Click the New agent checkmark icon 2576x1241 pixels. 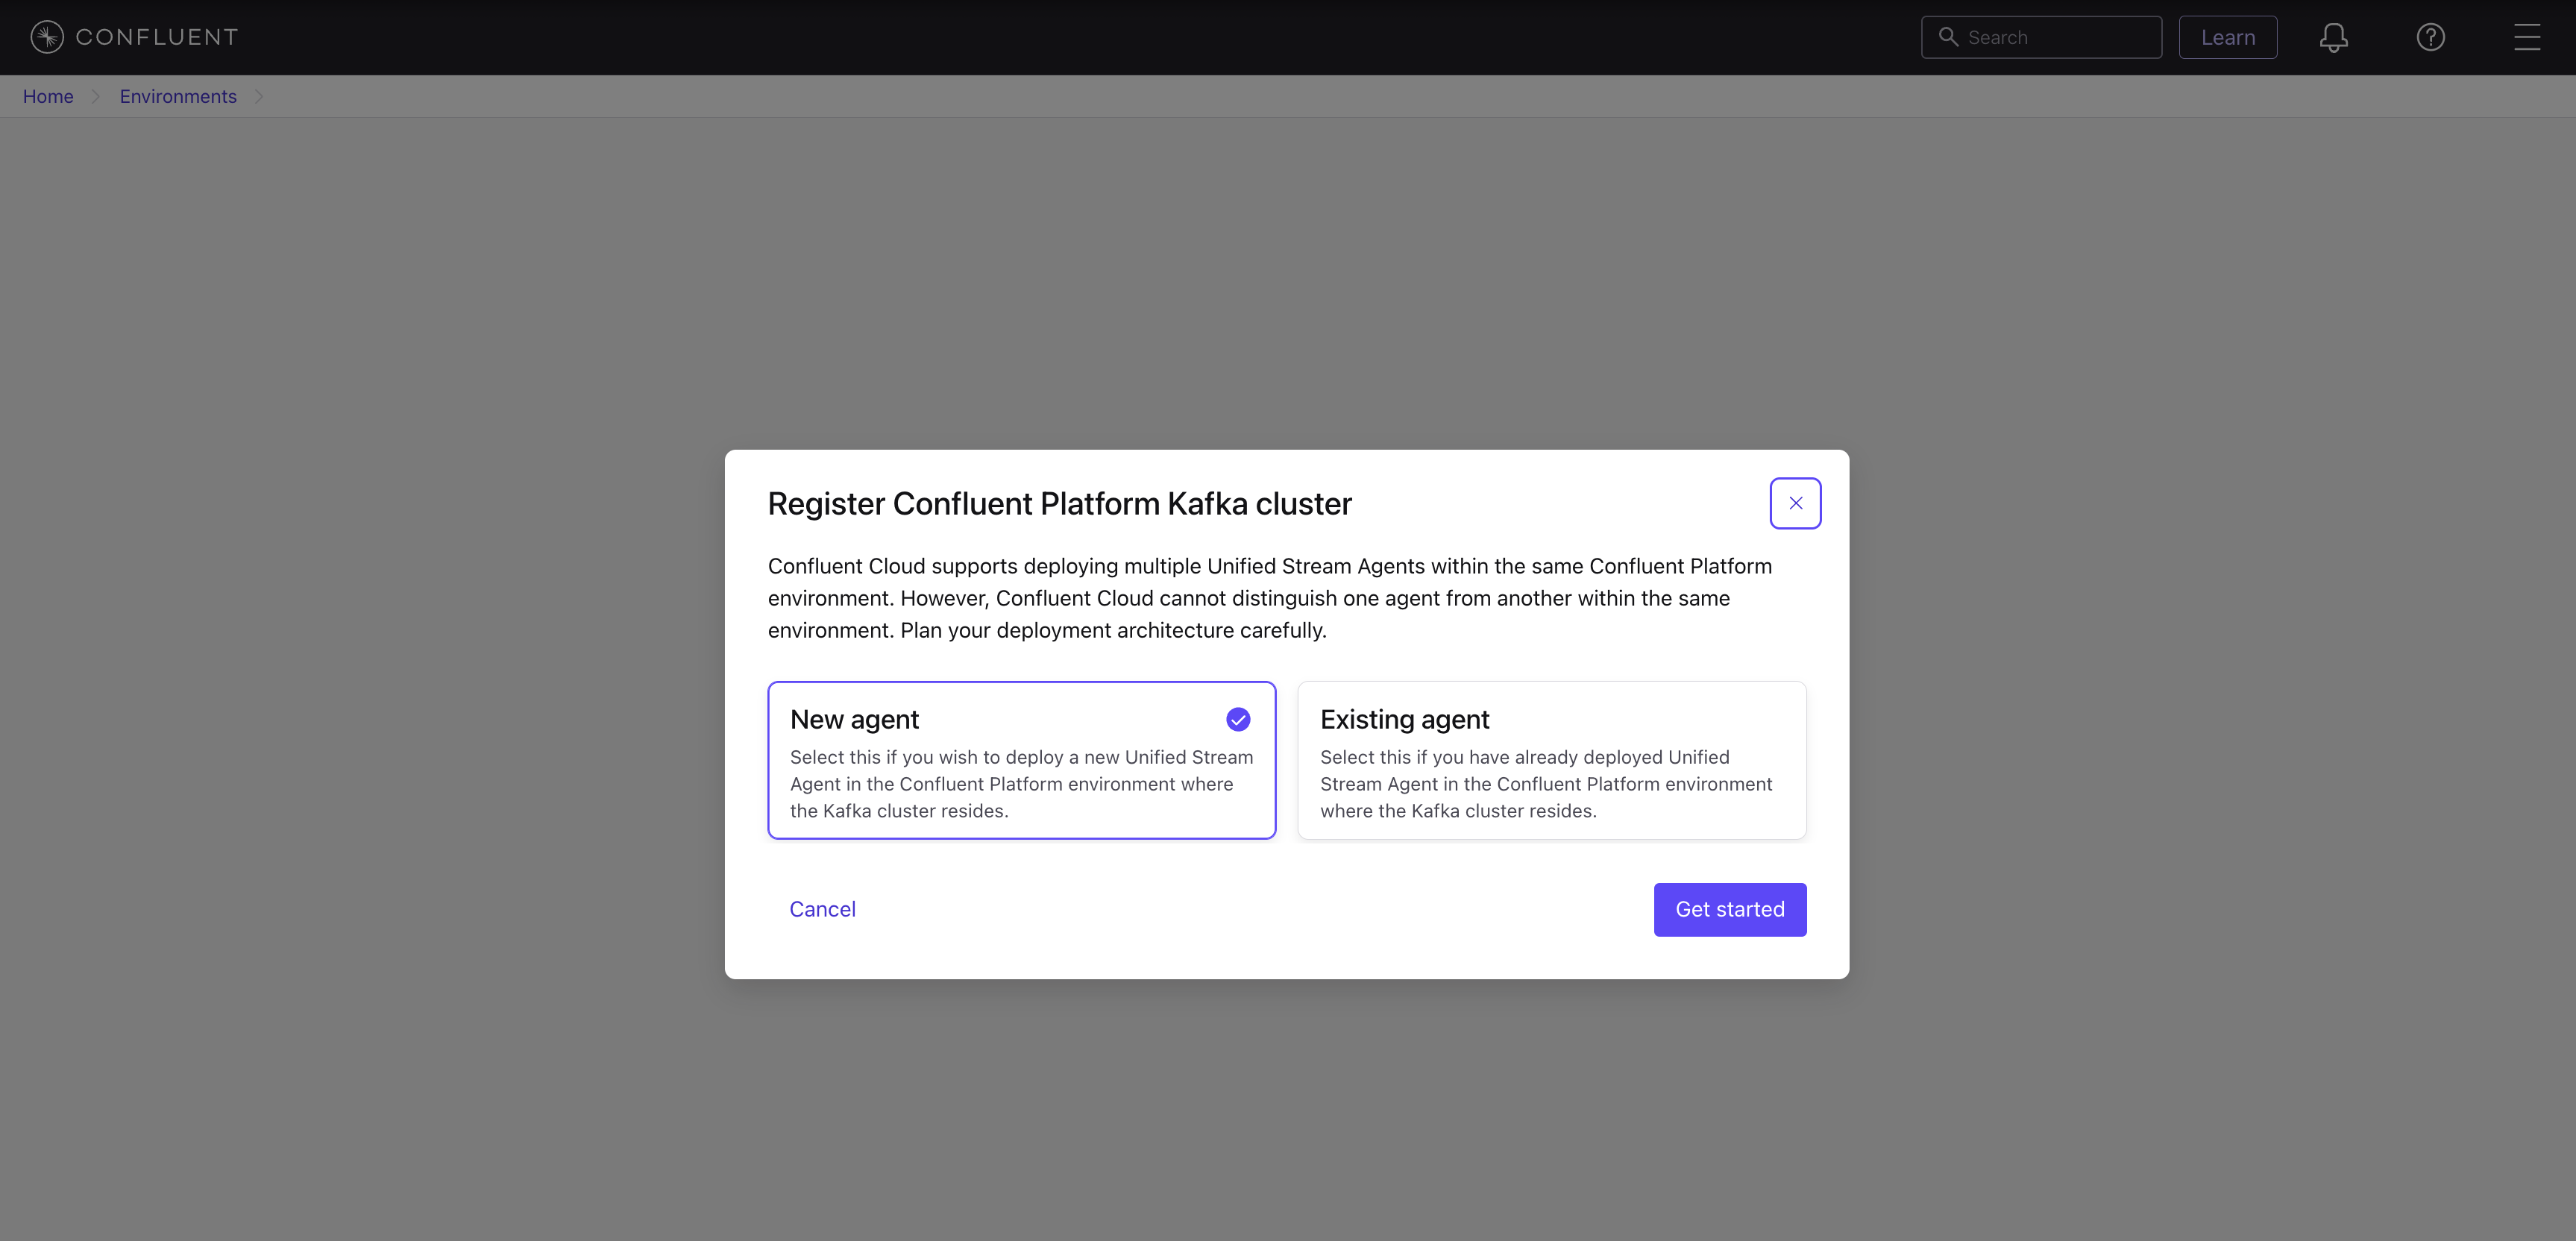[1238, 719]
